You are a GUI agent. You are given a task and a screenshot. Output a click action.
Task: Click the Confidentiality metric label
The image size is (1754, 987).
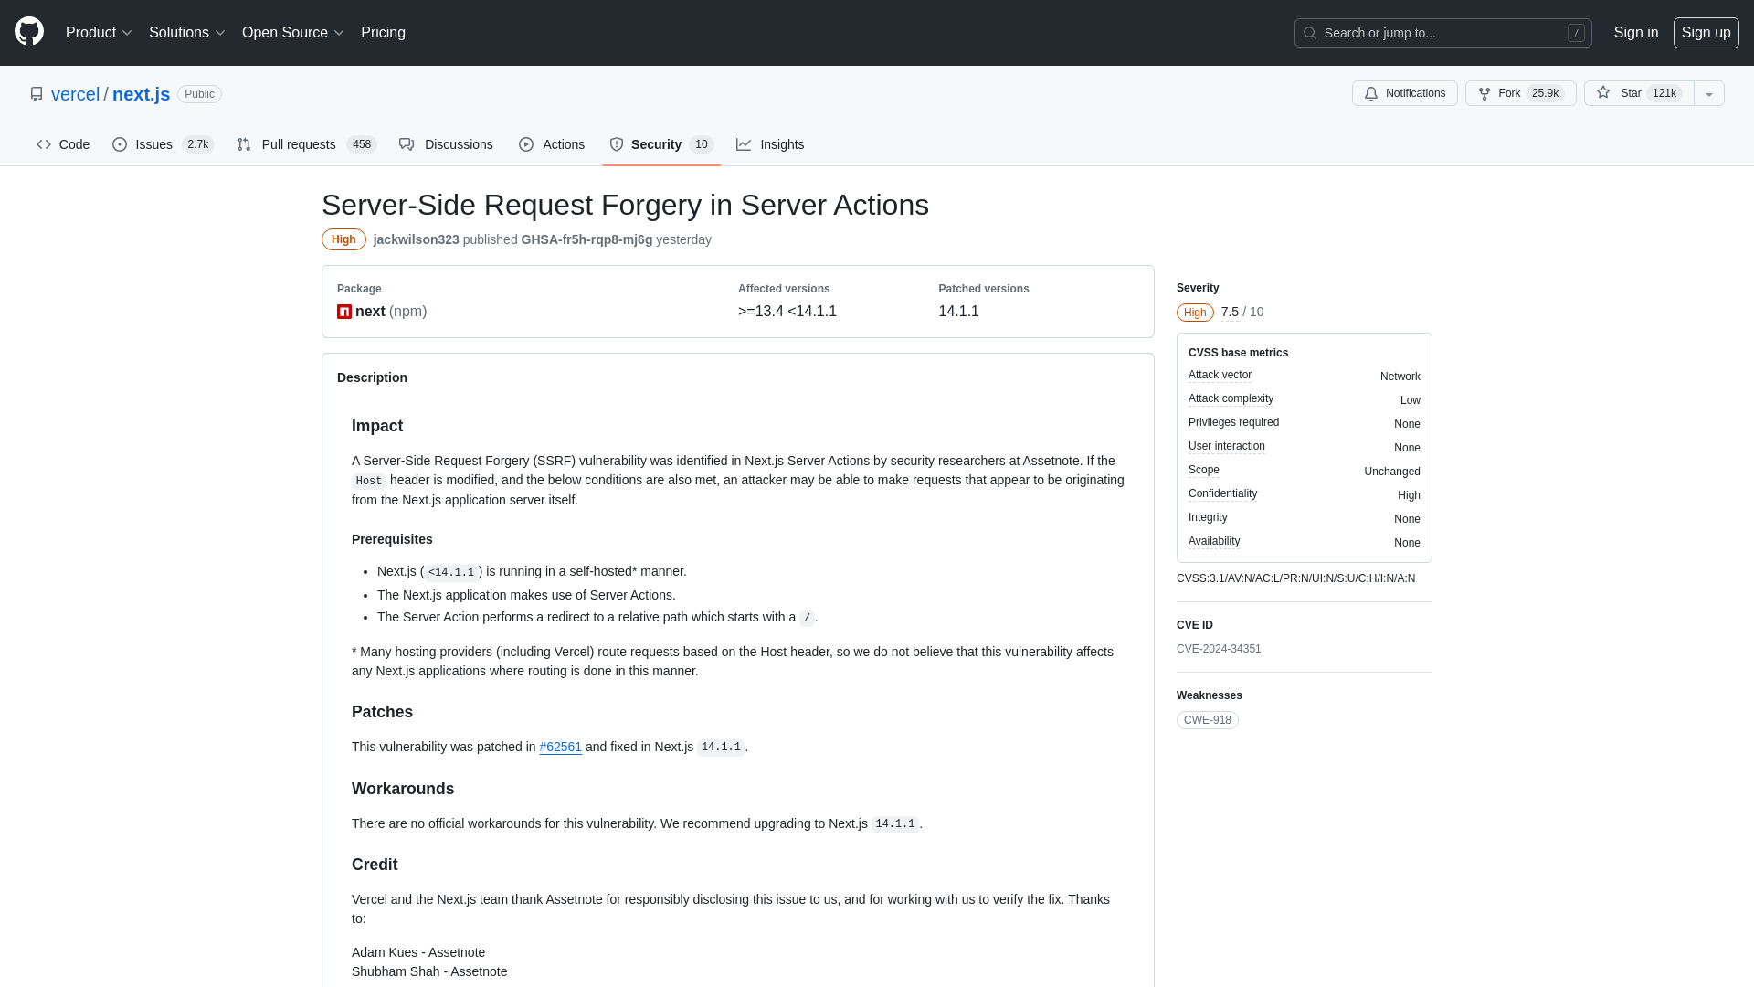[1222, 493]
